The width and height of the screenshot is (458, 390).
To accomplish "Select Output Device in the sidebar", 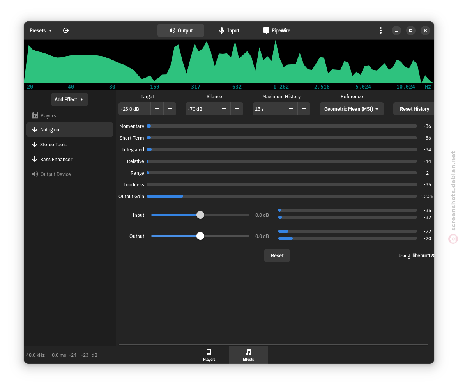I will click(69, 174).
